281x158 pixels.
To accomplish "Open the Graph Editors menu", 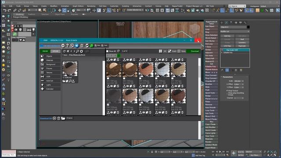I will (78, 6).
